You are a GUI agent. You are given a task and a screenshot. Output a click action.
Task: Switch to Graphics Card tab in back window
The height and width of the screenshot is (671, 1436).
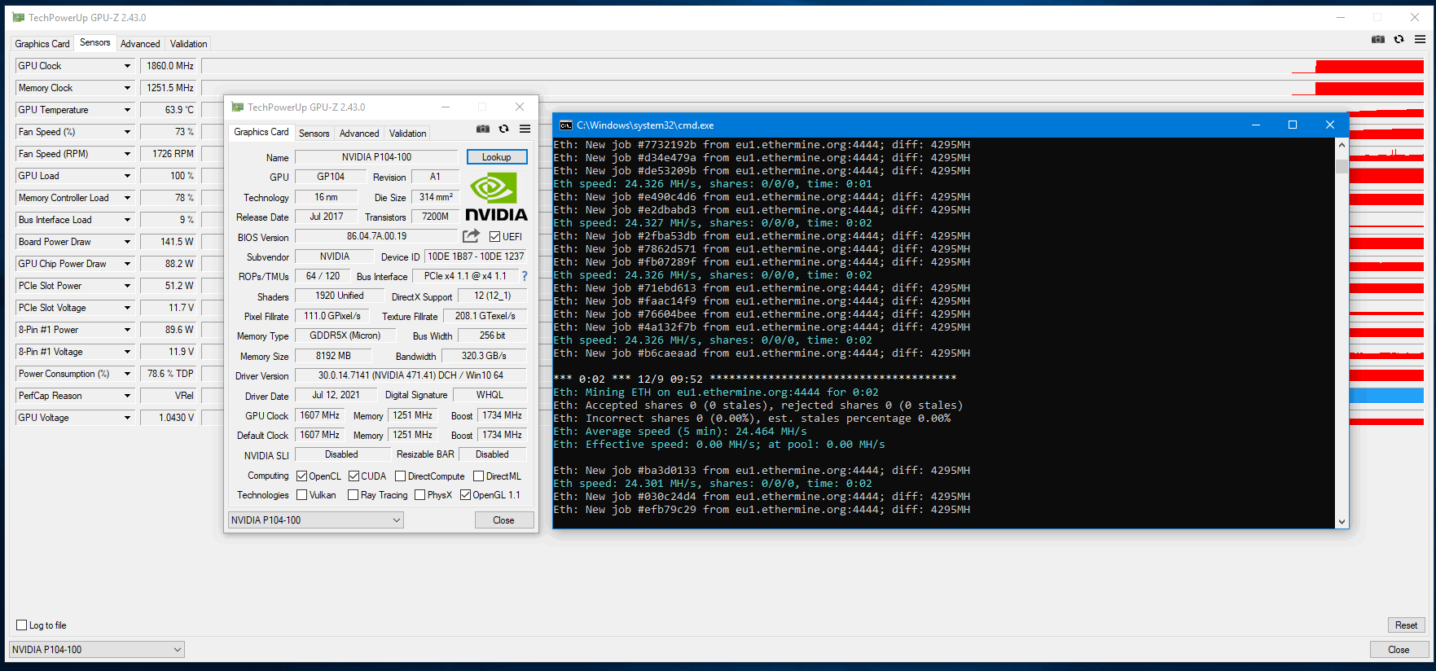(42, 44)
